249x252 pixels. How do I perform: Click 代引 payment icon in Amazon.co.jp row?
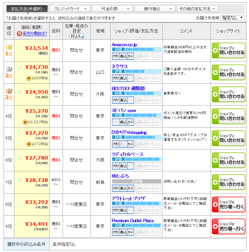pyautogui.click(x=116, y=56)
